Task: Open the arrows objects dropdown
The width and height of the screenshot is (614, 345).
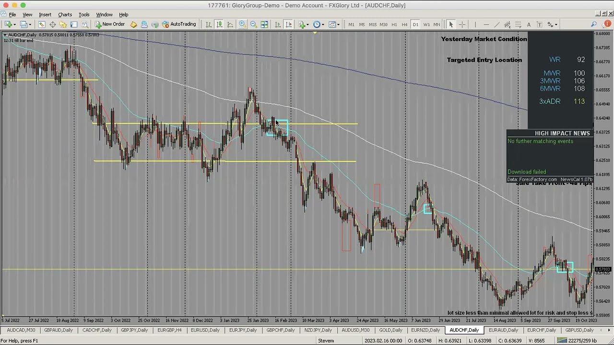Action: [x=553, y=24]
